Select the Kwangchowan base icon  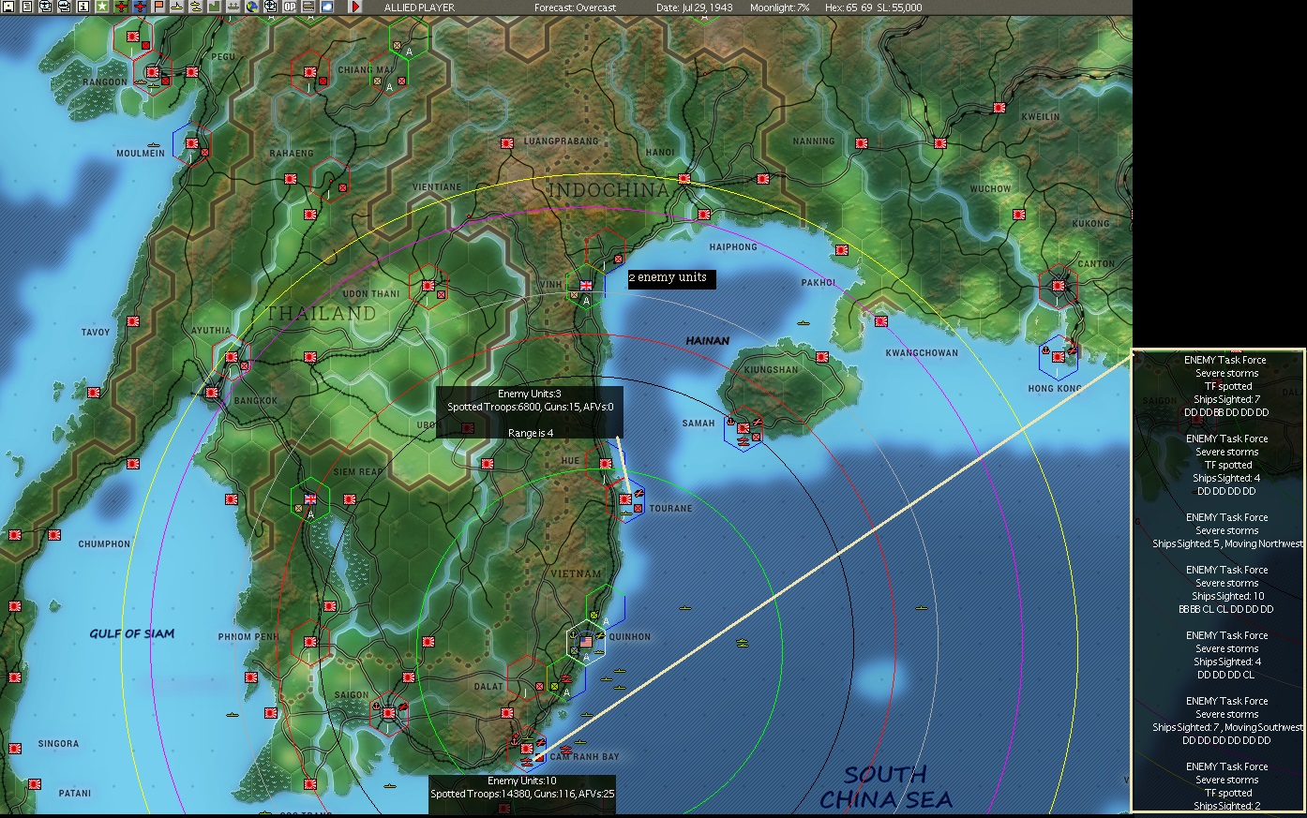pos(881,321)
